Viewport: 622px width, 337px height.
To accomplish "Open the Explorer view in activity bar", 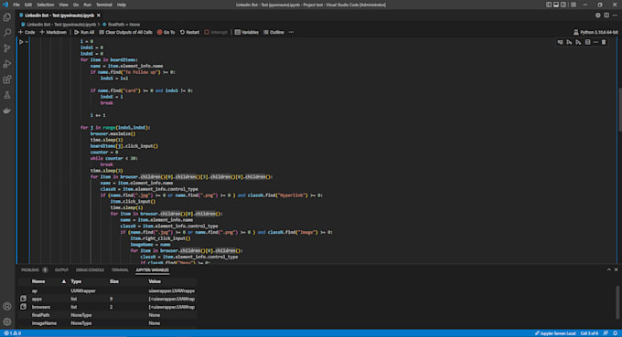I will tap(7, 17).
